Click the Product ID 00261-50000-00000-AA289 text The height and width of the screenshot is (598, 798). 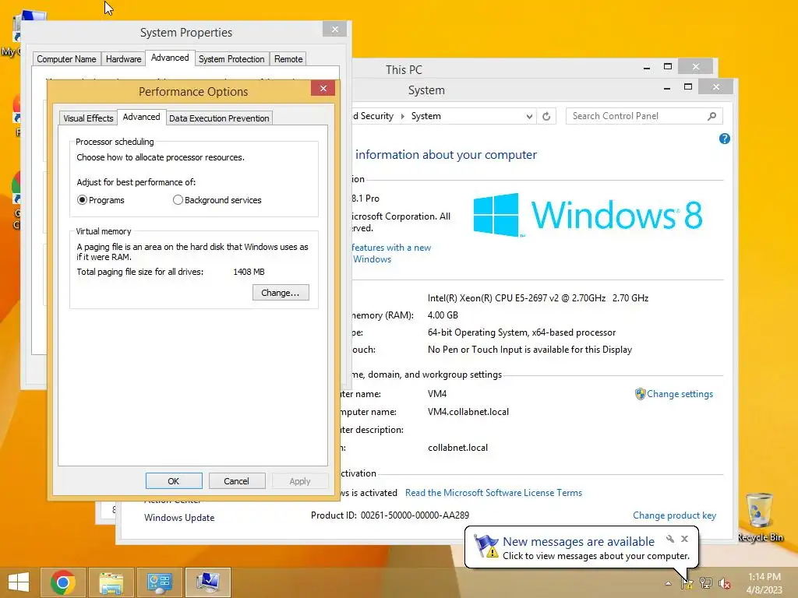[390, 515]
